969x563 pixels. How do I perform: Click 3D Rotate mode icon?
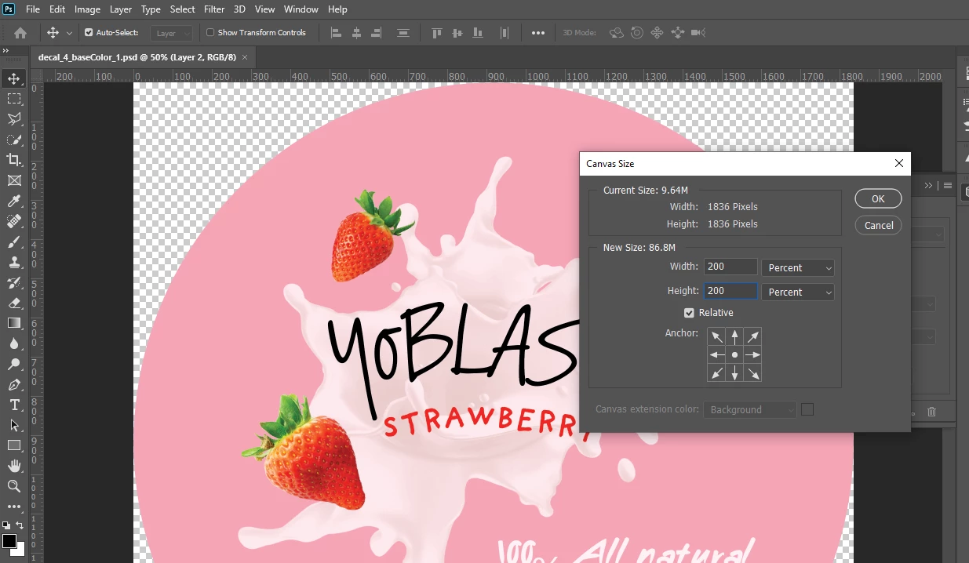coord(617,33)
